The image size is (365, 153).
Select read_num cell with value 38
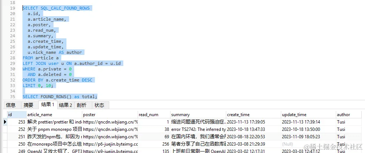click(154, 129)
